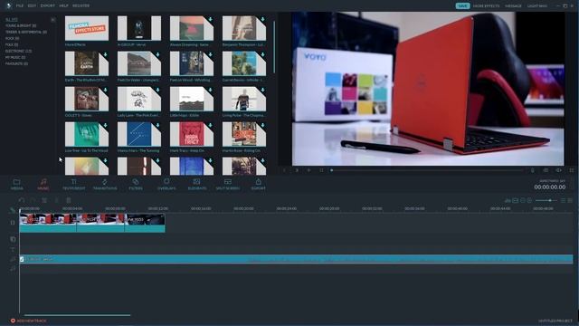Download the Earth - The Rhythm track
Screen dimensions: 579x326
point(105,54)
